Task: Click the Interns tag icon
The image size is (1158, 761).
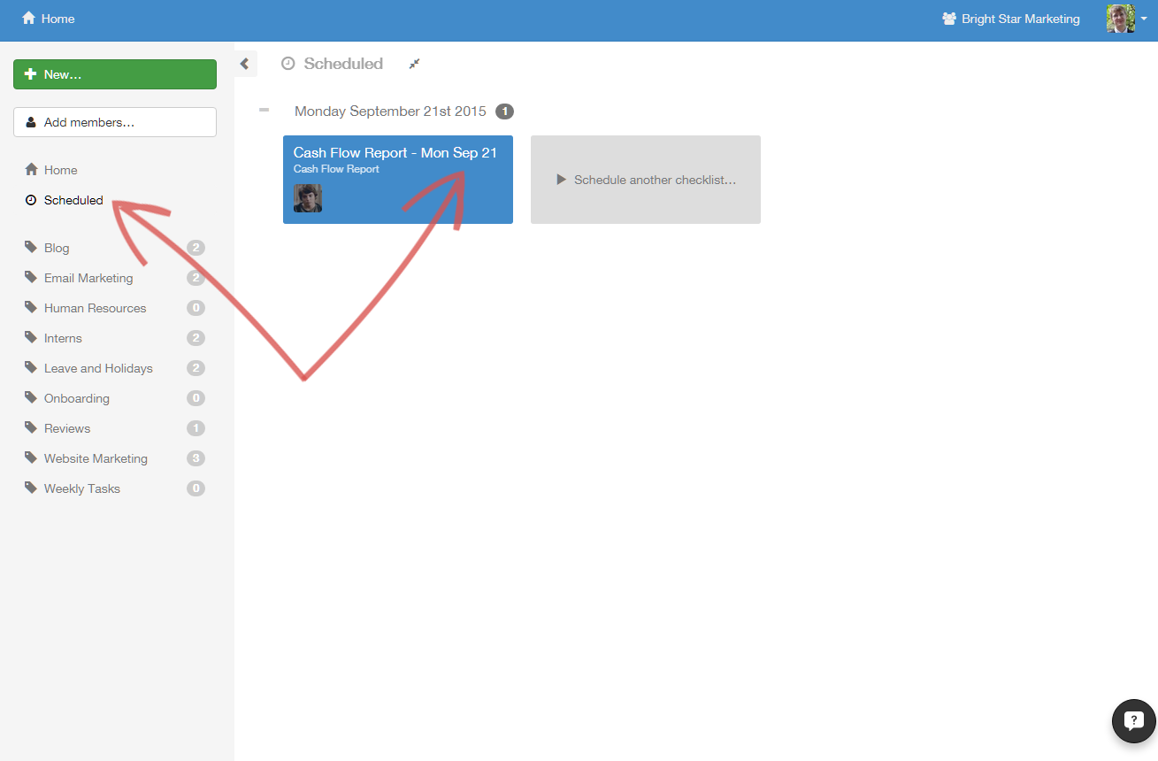Action: pos(31,338)
